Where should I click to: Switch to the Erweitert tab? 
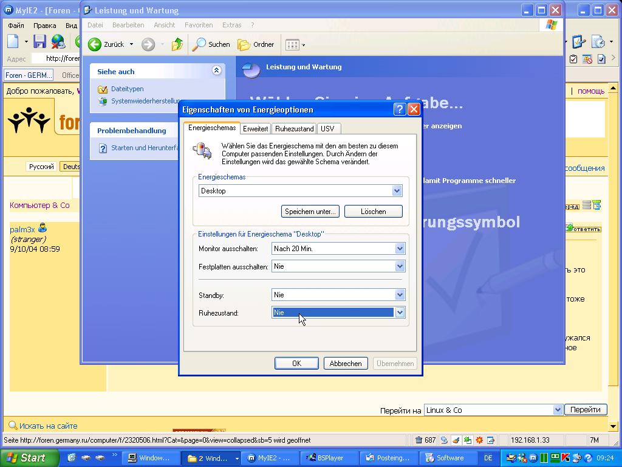(x=255, y=129)
